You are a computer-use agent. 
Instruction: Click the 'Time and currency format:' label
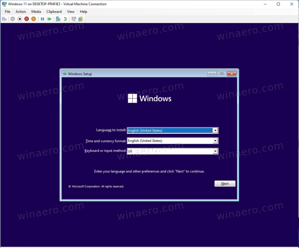tap(106, 141)
